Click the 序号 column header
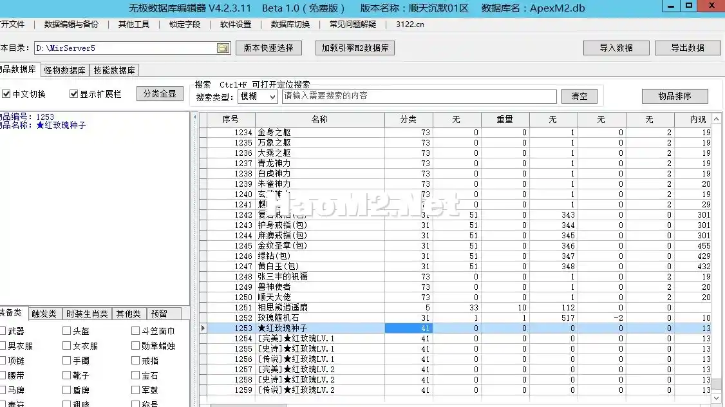This screenshot has height=407, width=725. pyautogui.click(x=231, y=119)
